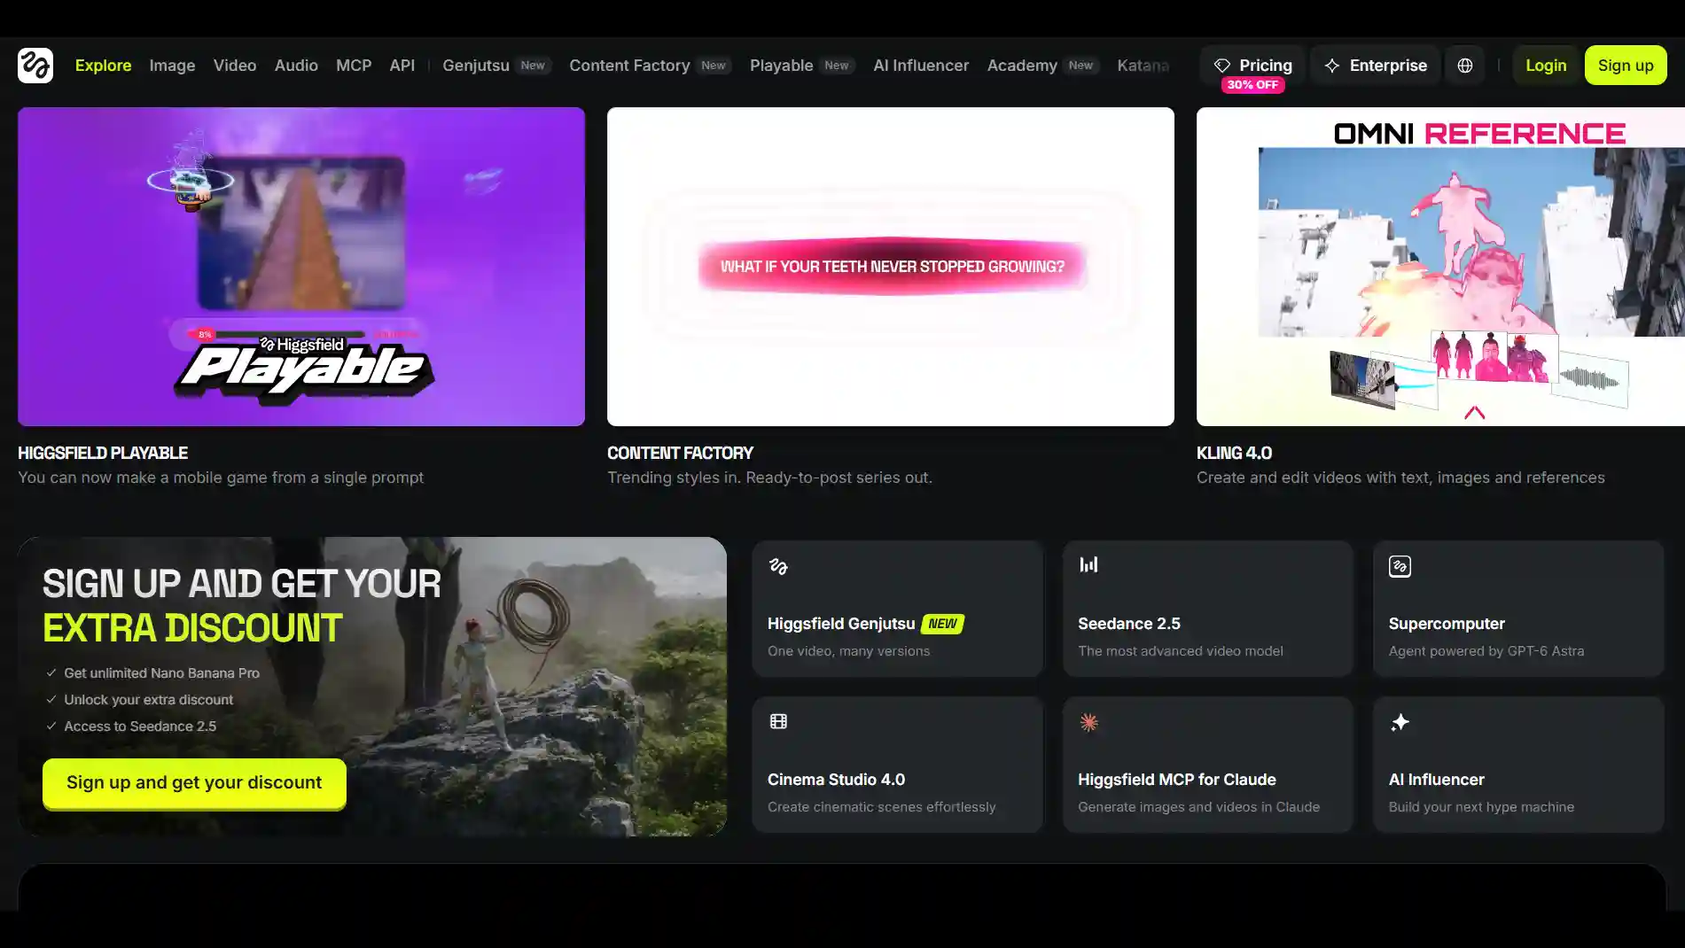Viewport: 1685px width, 948px height.
Task: Click 'Get unlimited Nano Banana Pro' text
Action: [161, 673]
